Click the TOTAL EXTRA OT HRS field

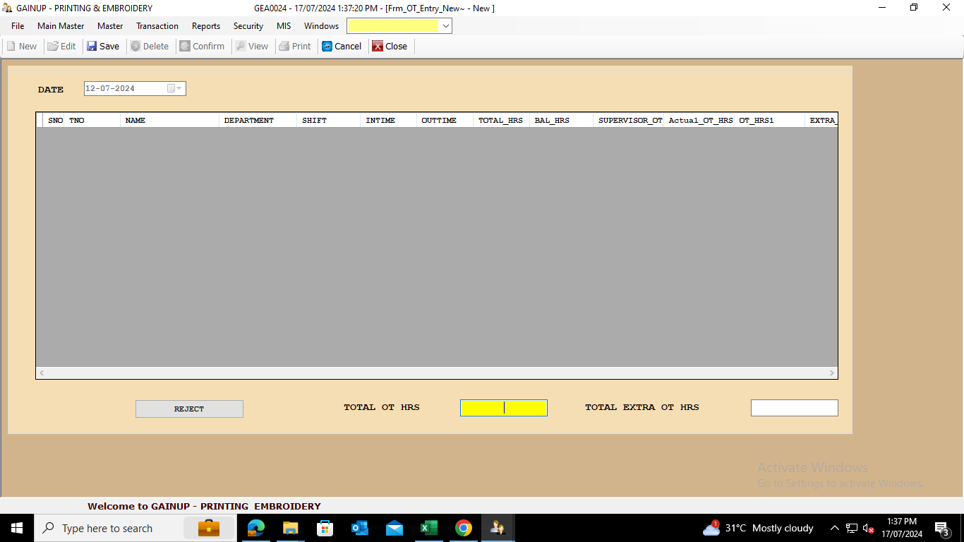click(794, 408)
